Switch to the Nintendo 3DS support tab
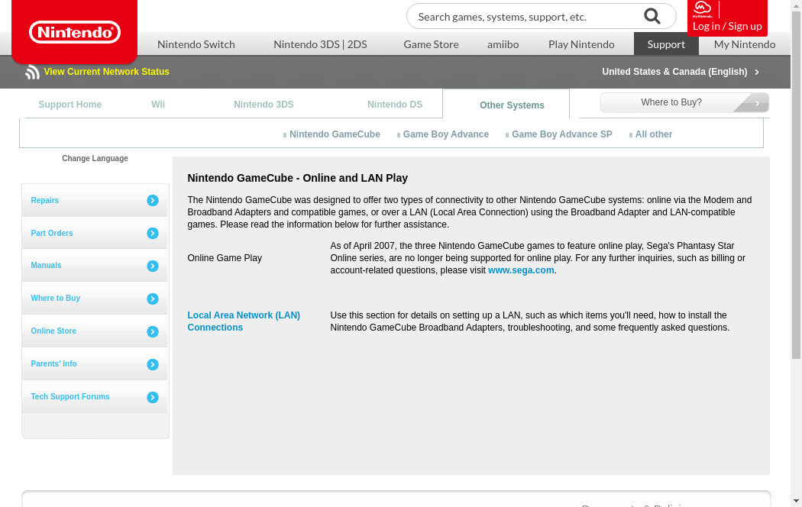The image size is (802, 507). tap(264, 105)
